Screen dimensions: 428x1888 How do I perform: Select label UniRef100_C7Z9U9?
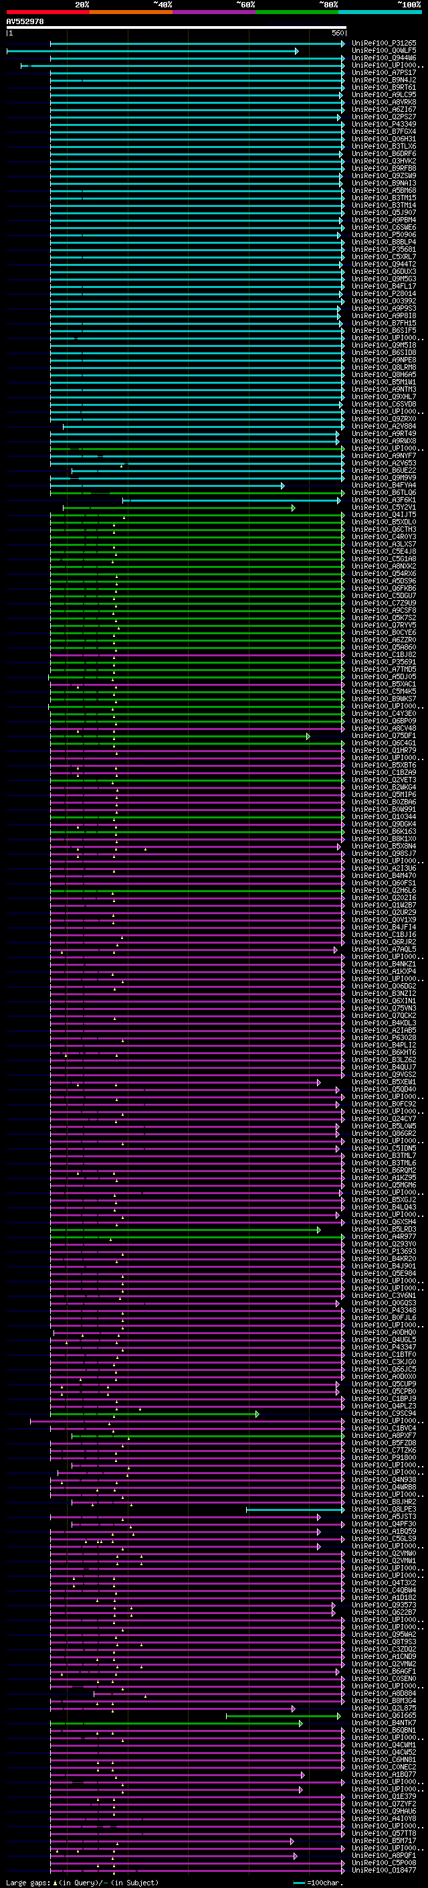click(x=384, y=603)
